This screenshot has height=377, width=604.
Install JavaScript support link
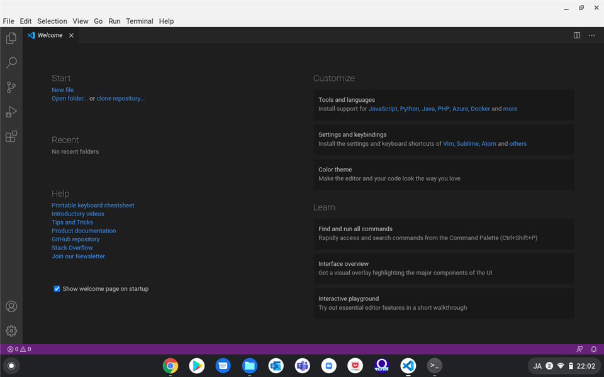coord(383,109)
